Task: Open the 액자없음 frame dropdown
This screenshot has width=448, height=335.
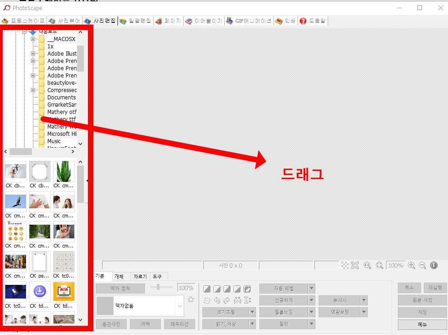Action: [x=180, y=306]
